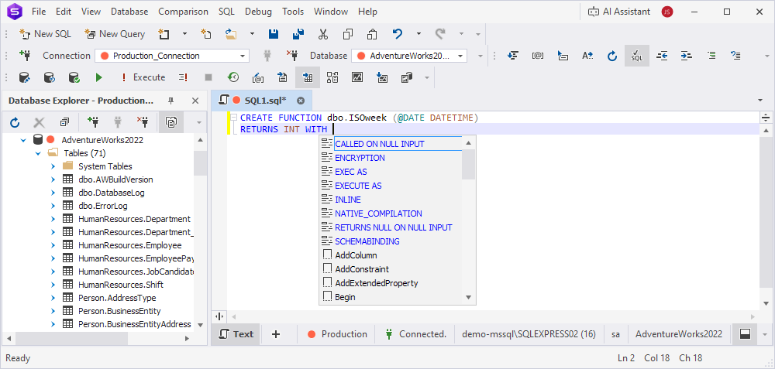The width and height of the screenshot is (775, 369).
Task: Switch to the SQL1.sql tab
Action: coord(265,101)
